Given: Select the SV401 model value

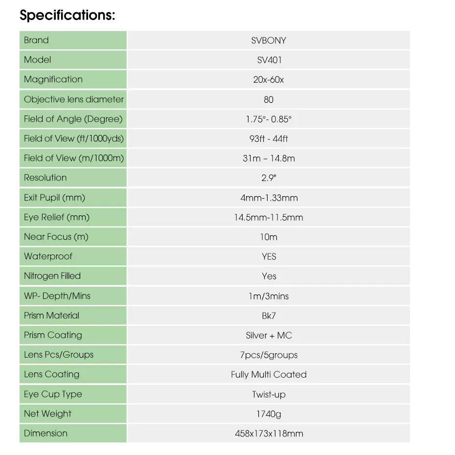Looking at the screenshot, I should click(x=269, y=60).
